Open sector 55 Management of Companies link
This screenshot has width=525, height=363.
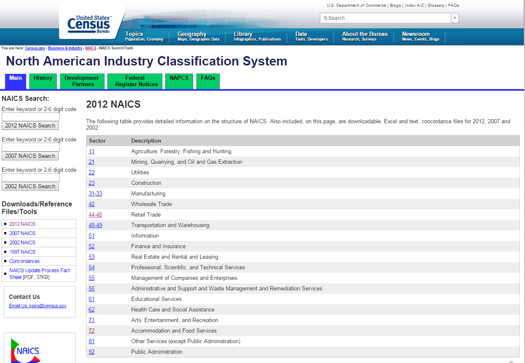[92, 278]
